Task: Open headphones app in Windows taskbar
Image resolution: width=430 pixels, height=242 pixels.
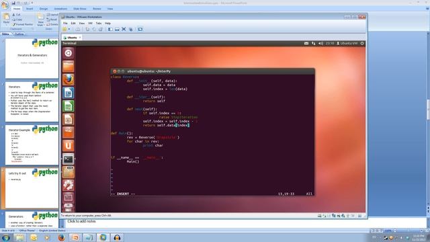Action: (117, 237)
